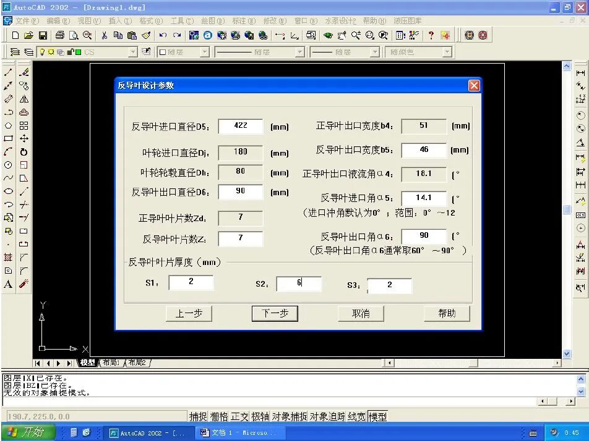Click the Open file folder icon

coord(28,35)
